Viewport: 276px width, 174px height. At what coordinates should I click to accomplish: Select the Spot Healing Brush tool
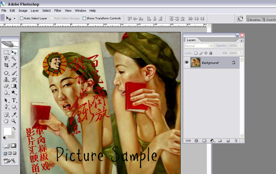[6, 73]
